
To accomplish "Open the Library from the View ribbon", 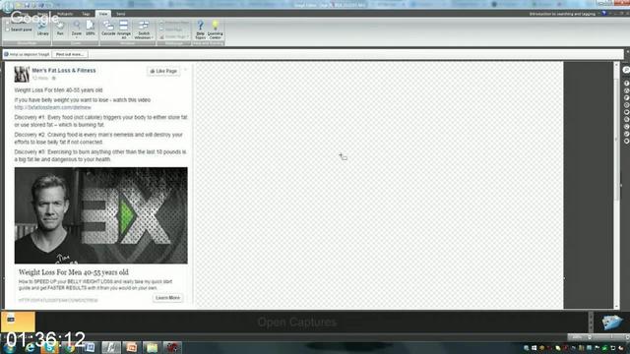I will tap(42, 29).
